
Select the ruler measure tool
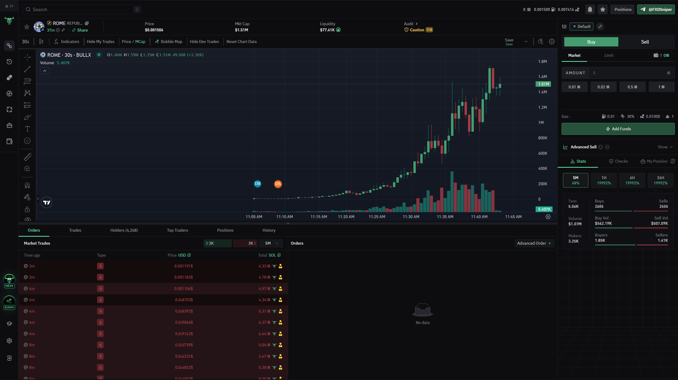[27, 157]
